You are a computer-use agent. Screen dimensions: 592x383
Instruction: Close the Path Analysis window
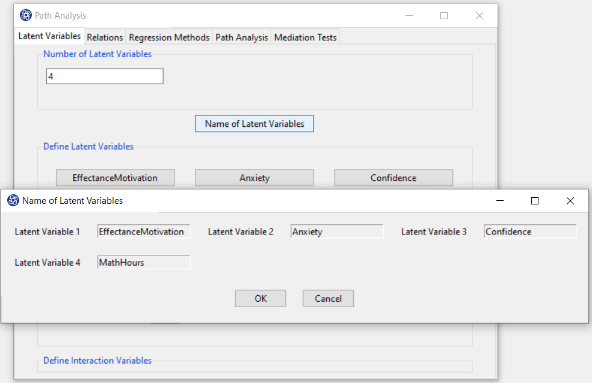tap(479, 16)
